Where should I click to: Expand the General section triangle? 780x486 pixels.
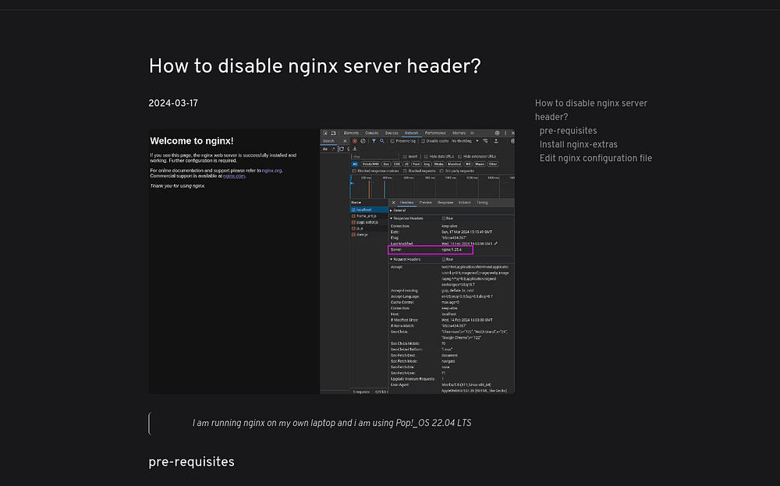[x=391, y=211]
